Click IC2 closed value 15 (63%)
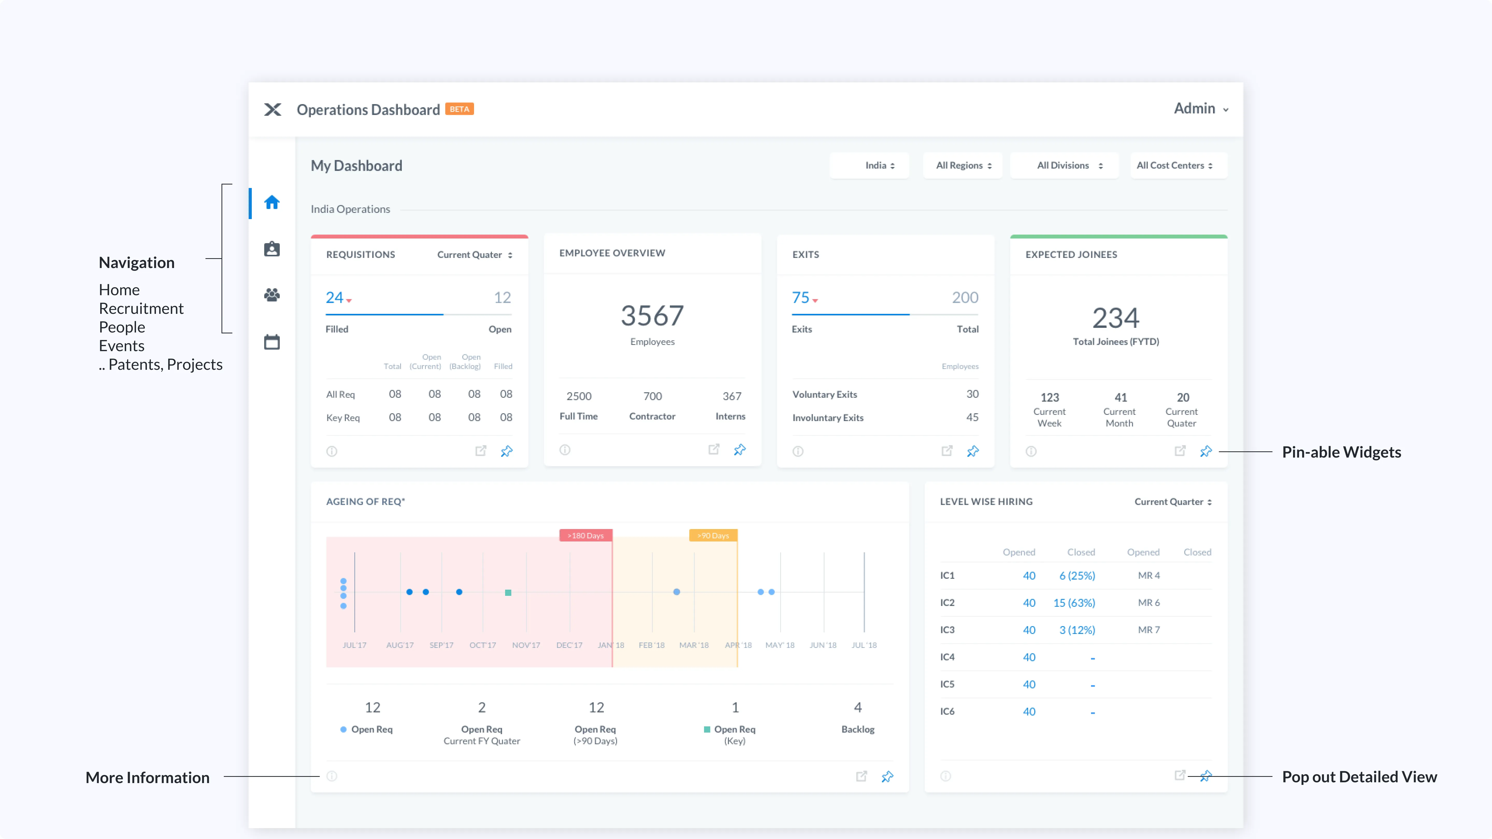 coord(1074,603)
